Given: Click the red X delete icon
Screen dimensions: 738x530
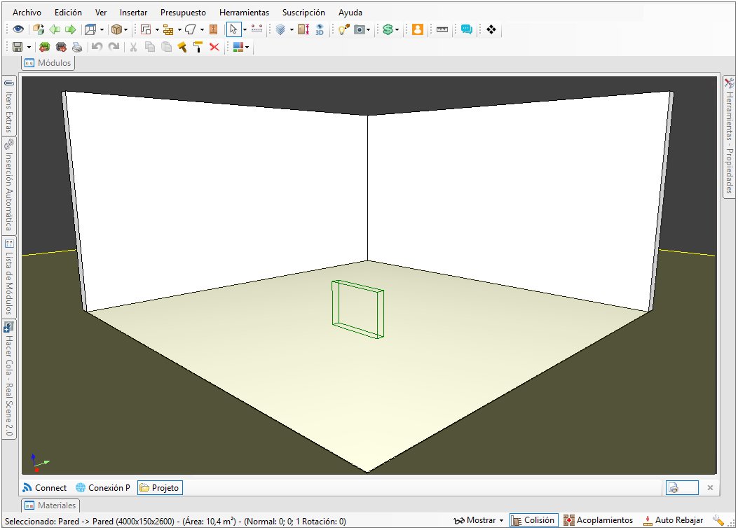Looking at the screenshot, I should tap(214, 47).
